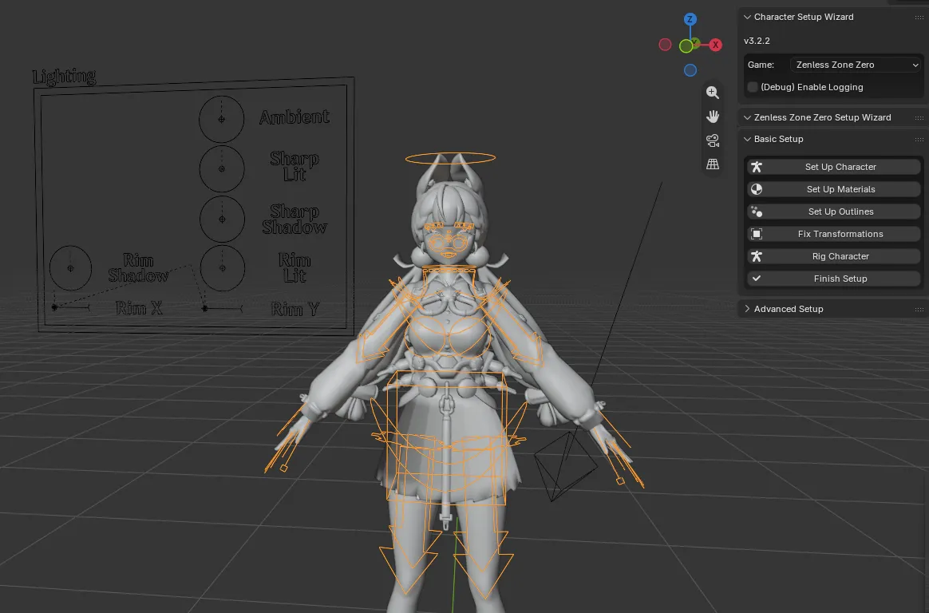Click the Finish Setup button

(833, 279)
